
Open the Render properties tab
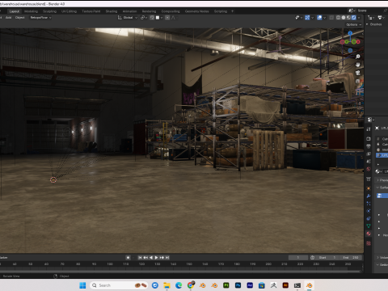pyautogui.click(x=369, y=139)
